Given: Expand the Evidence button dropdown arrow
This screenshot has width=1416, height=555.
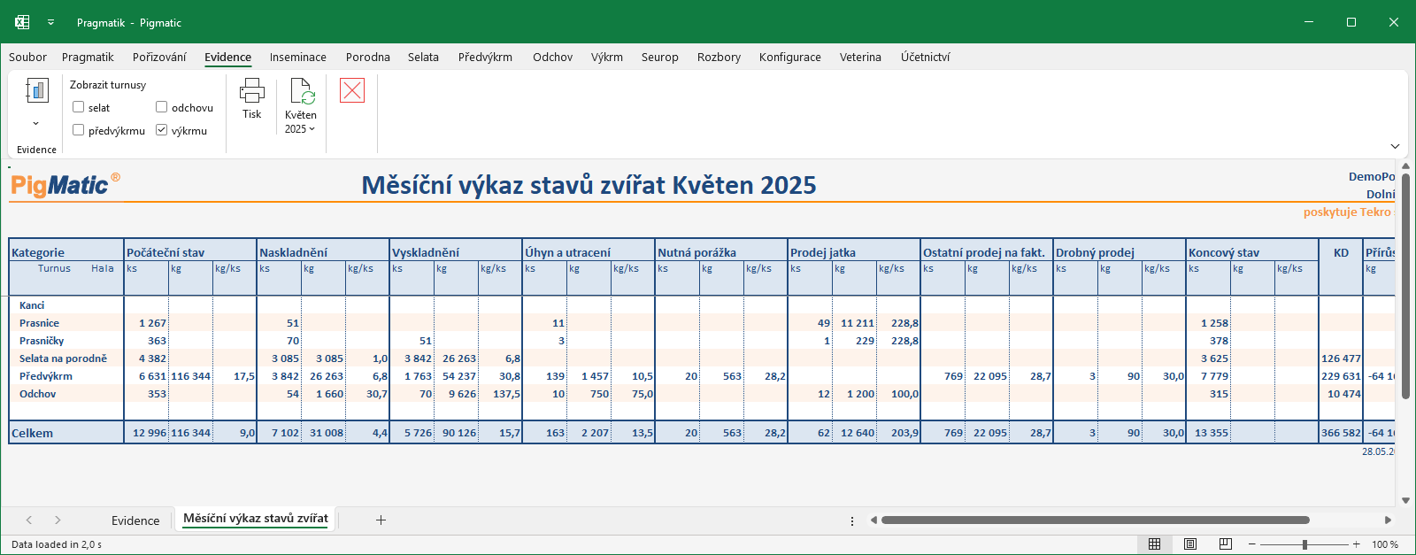Looking at the screenshot, I should click(x=36, y=124).
